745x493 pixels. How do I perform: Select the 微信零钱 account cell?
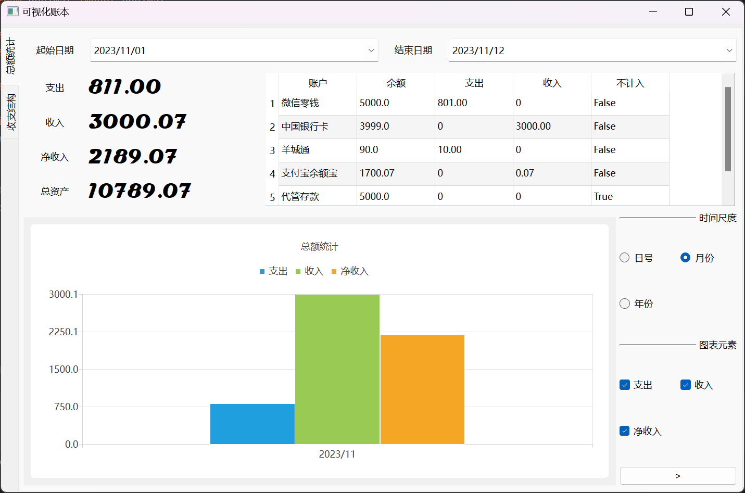[318, 103]
